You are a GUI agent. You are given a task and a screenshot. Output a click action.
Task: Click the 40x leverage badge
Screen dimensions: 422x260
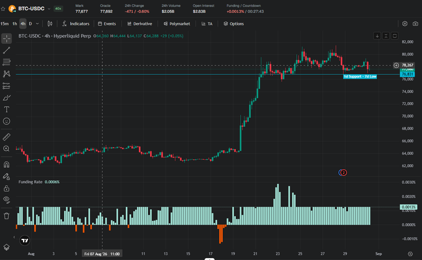point(58,9)
